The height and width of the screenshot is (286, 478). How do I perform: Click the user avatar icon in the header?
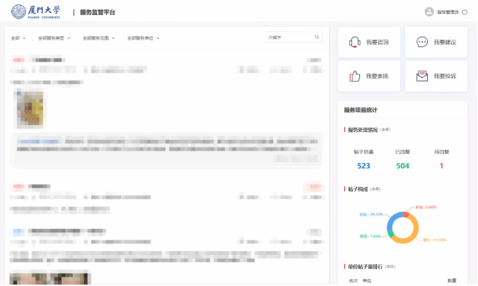click(x=429, y=12)
